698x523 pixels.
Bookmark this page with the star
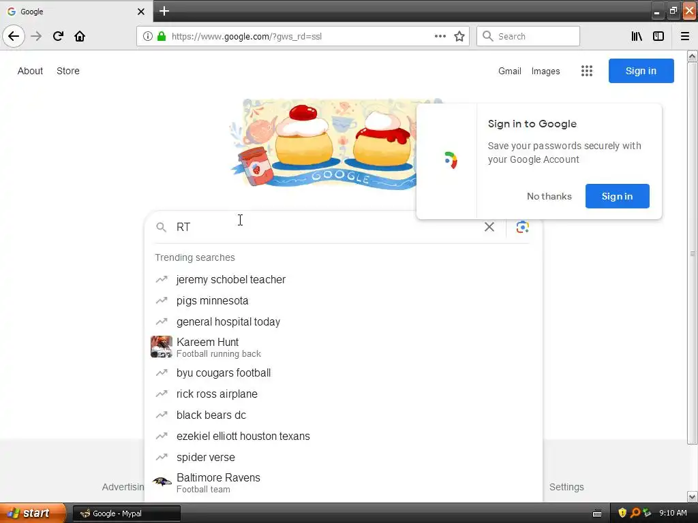click(459, 36)
